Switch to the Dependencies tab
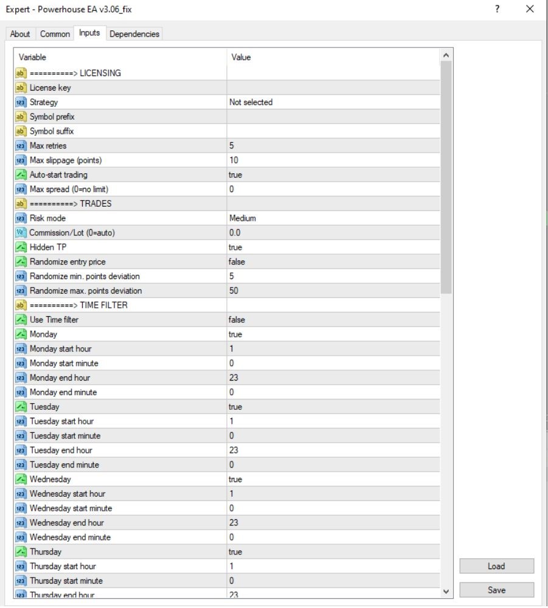Image resolution: width=548 pixels, height=608 pixels. pyautogui.click(x=134, y=34)
